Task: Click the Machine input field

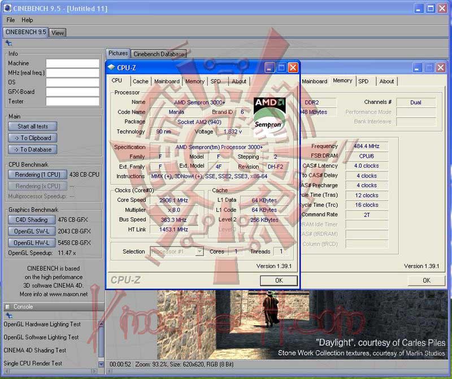Action: point(73,63)
